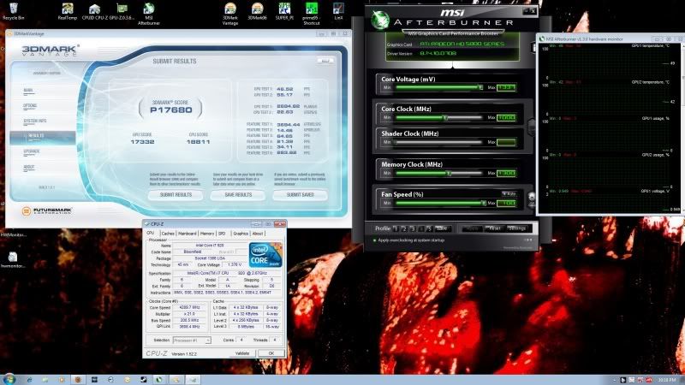Open the 3DMark Vantage desktop shortcut
Viewport: 685px width, 385px height.
tap(230, 9)
